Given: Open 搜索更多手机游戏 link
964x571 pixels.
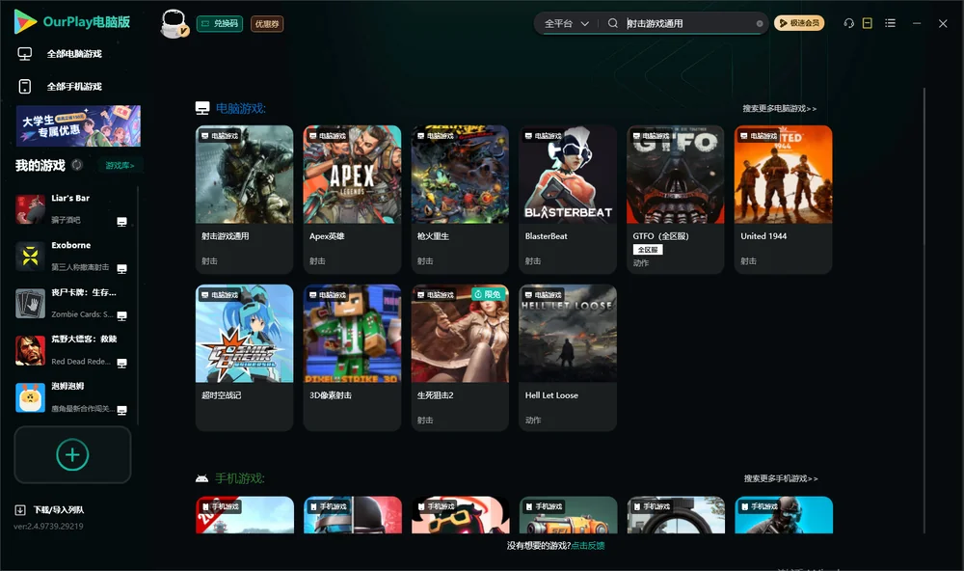Looking at the screenshot, I should coord(781,478).
